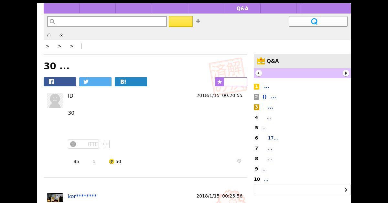This screenshot has height=203, width=388.
Task: Click the smiley face reaction button
Action: click(x=83, y=144)
